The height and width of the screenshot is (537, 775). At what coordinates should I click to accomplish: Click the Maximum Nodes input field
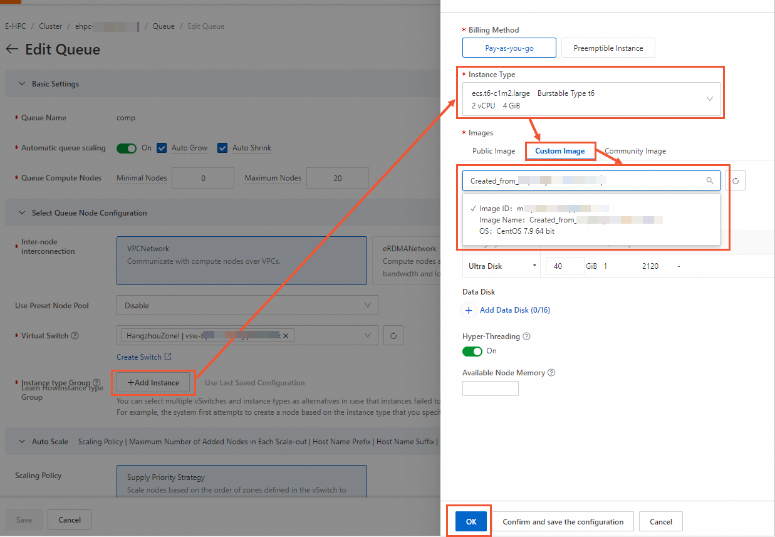click(x=338, y=178)
